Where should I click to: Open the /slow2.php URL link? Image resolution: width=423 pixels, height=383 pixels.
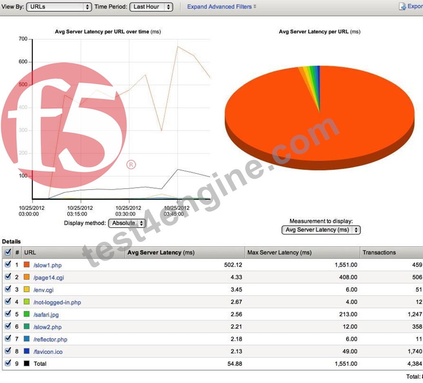point(47,327)
